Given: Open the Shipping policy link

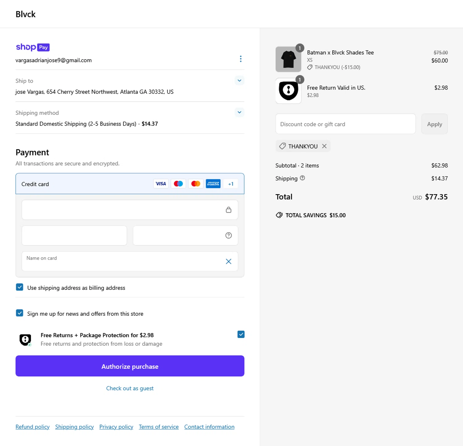Looking at the screenshot, I should click(74, 427).
